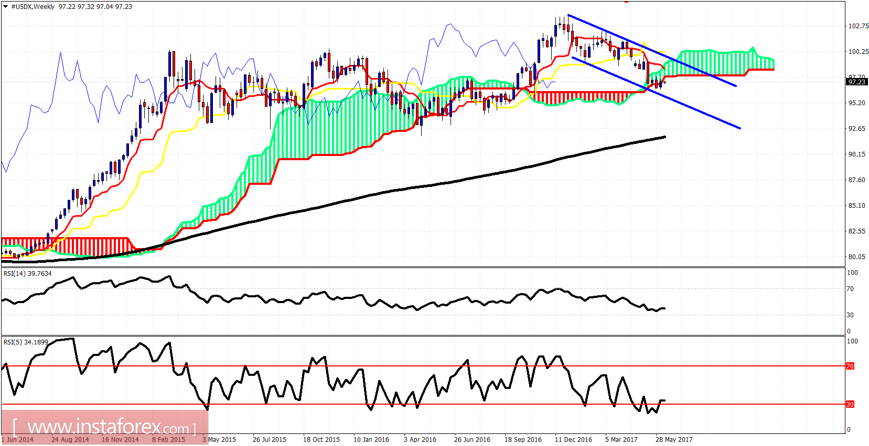
Task: Click the 92.65 price axis label
Action: pos(856,129)
